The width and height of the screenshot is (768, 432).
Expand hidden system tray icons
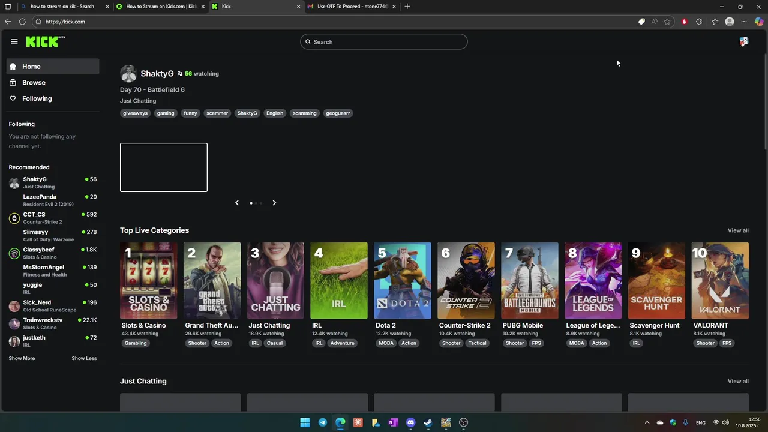point(647,422)
